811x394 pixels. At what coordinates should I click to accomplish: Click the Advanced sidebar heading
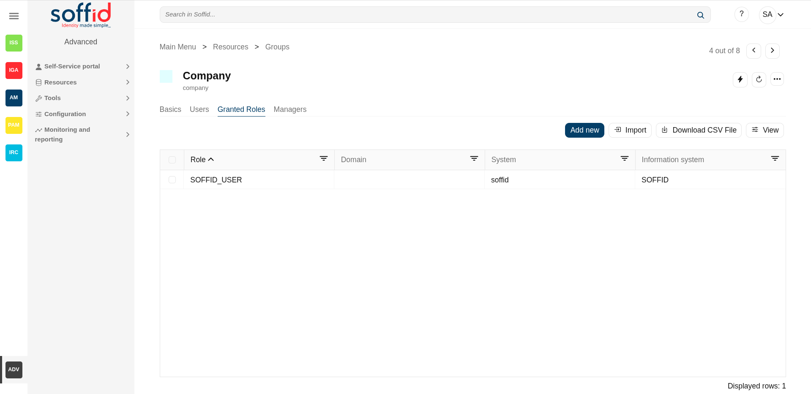[x=81, y=42]
